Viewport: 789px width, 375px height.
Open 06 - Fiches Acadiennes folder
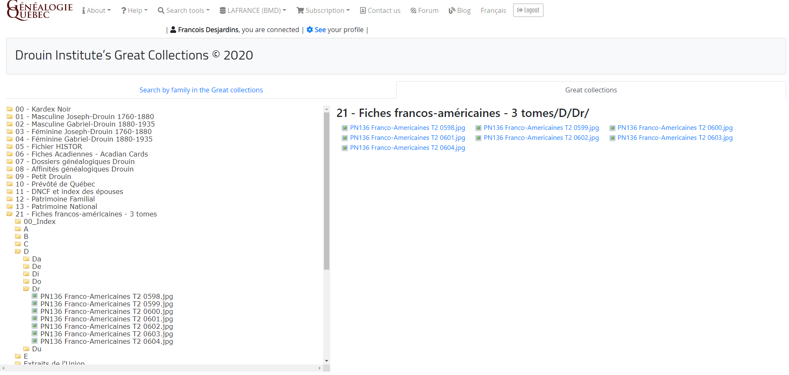(x=82, y=154)
